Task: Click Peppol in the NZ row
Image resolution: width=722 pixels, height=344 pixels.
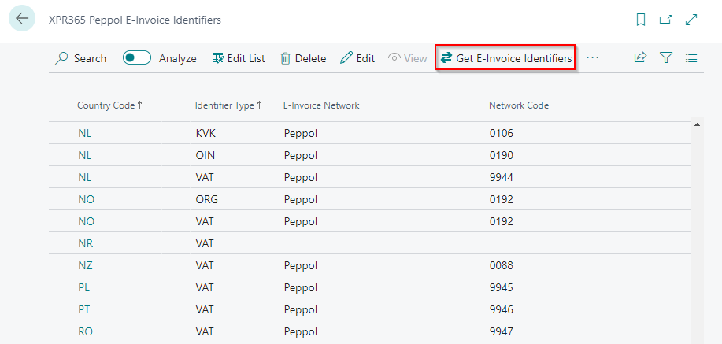Action: [301, 266]
